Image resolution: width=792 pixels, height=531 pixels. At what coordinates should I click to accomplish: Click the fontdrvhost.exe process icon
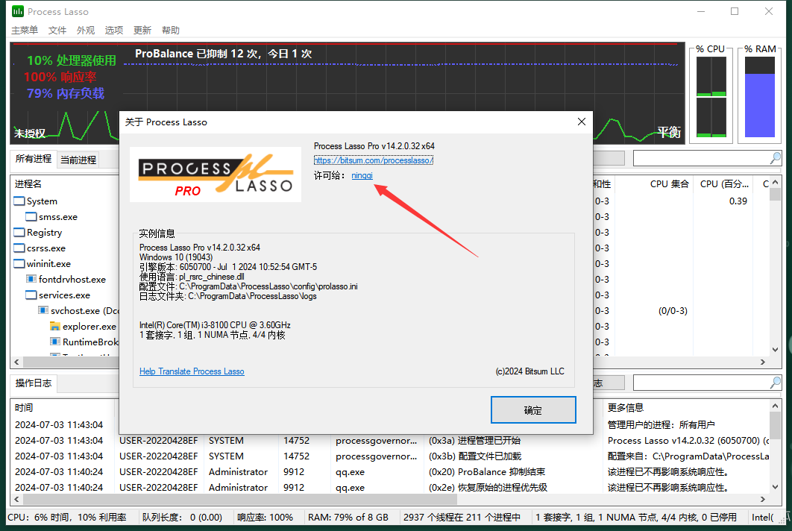click(x=30, y=279)
